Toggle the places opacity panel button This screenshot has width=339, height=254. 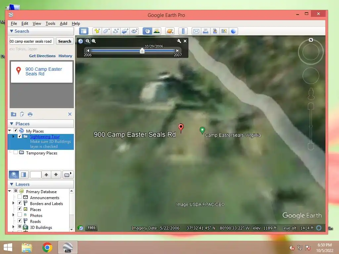(x=24, y=175)
